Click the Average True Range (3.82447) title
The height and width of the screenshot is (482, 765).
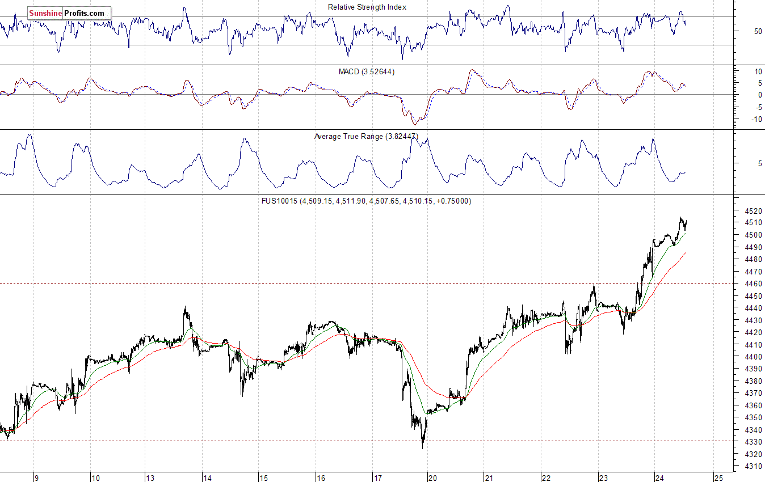[366, 137]
